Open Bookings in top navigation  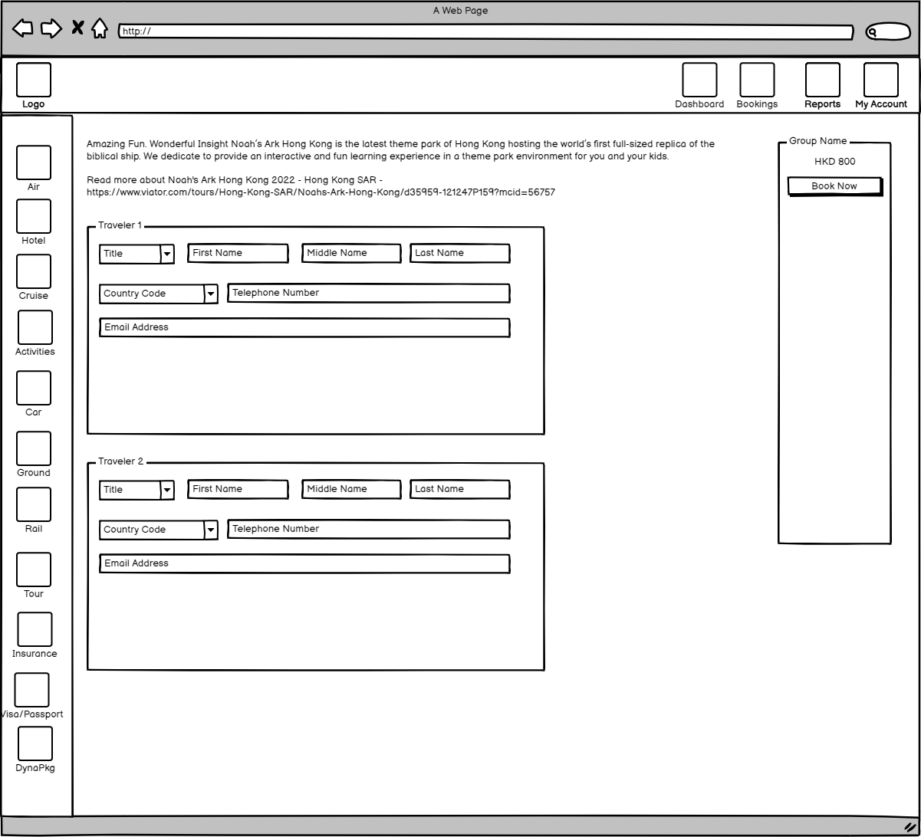point(757,81)
